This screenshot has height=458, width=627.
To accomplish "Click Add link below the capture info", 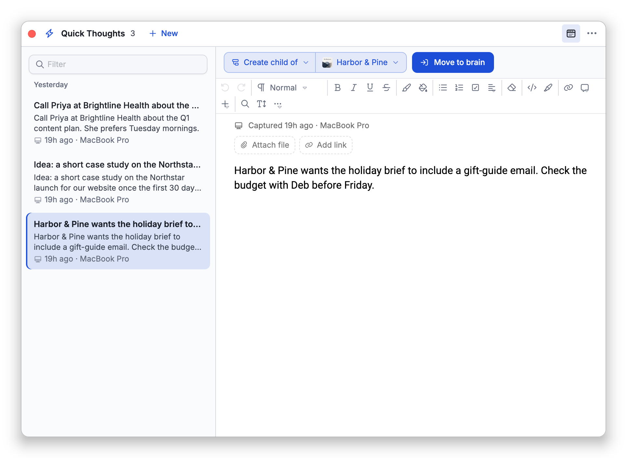I will (326, 145).
